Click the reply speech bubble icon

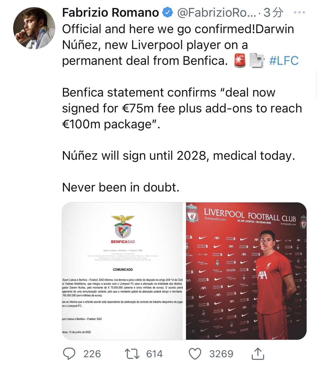(x=69, y=354)
